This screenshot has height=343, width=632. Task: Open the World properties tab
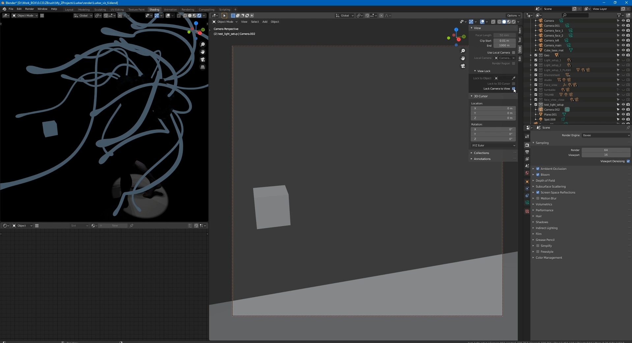coord(527,173)
